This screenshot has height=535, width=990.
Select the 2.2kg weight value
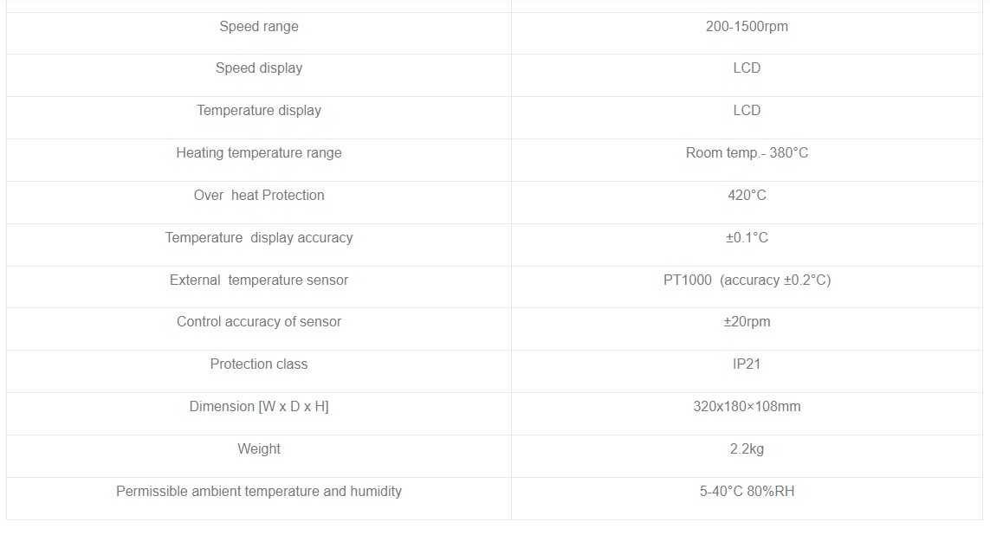tap(747, 449)
